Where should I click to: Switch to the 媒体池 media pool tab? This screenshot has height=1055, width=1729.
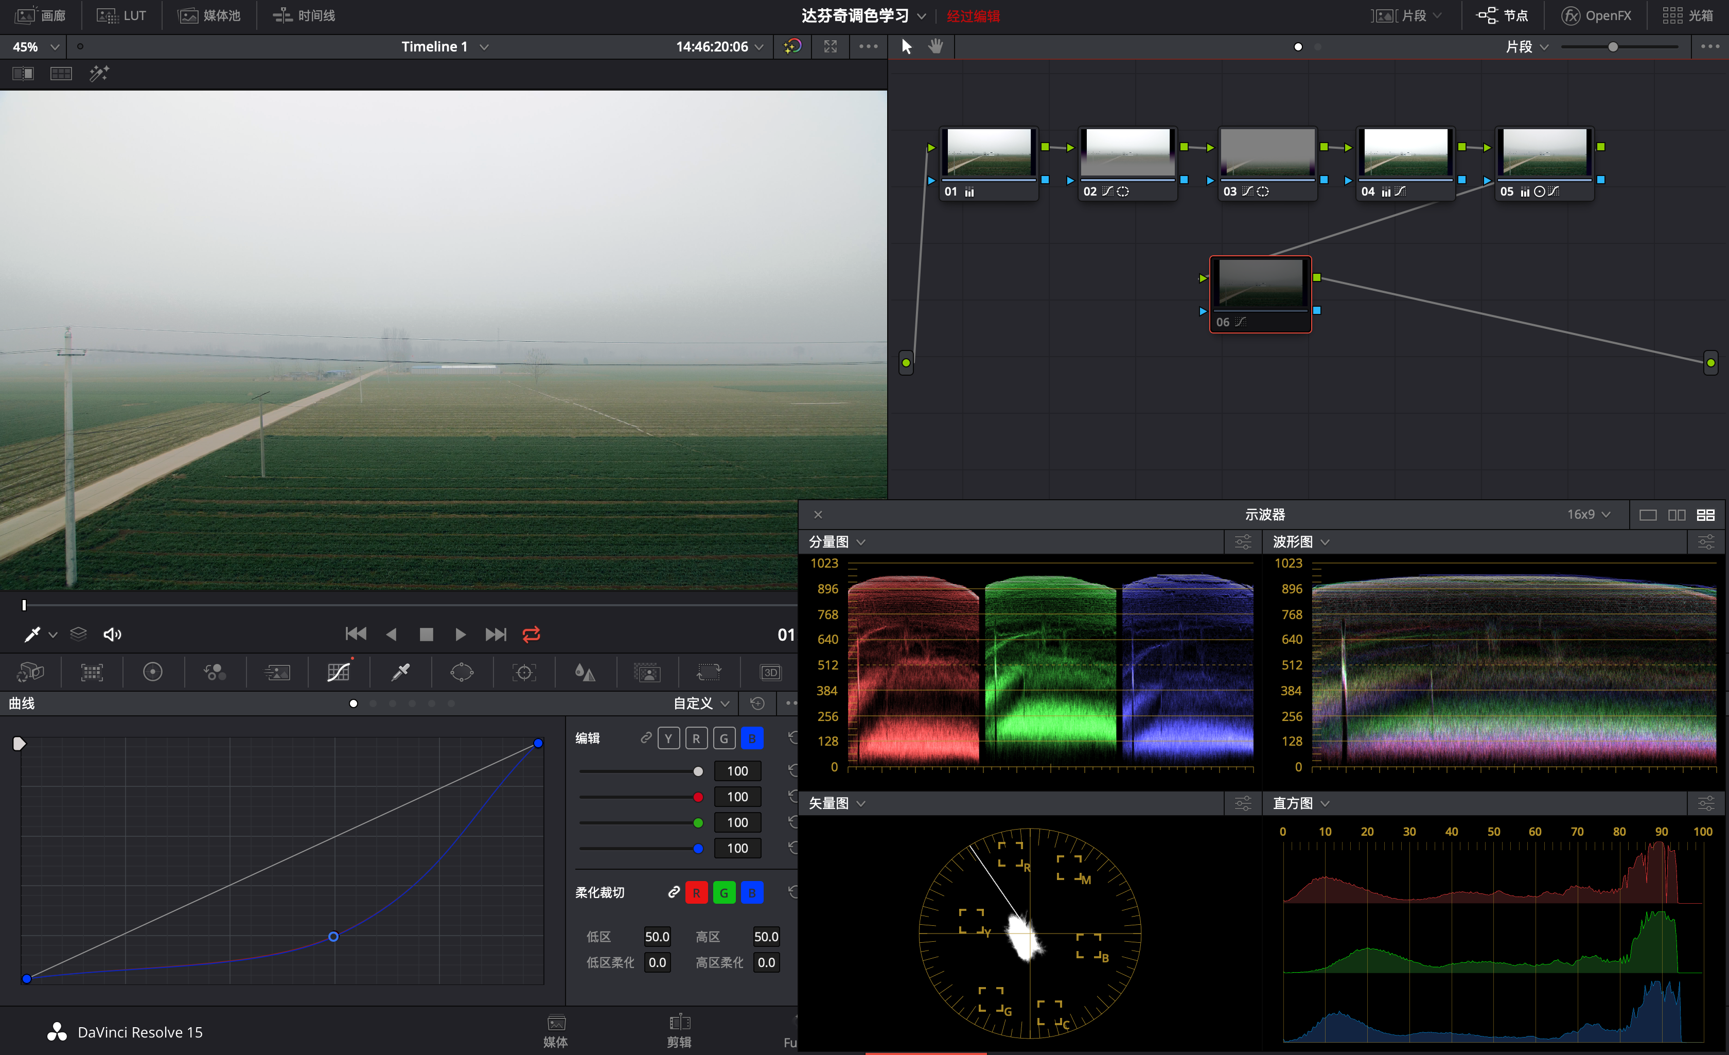pos(209,15)
